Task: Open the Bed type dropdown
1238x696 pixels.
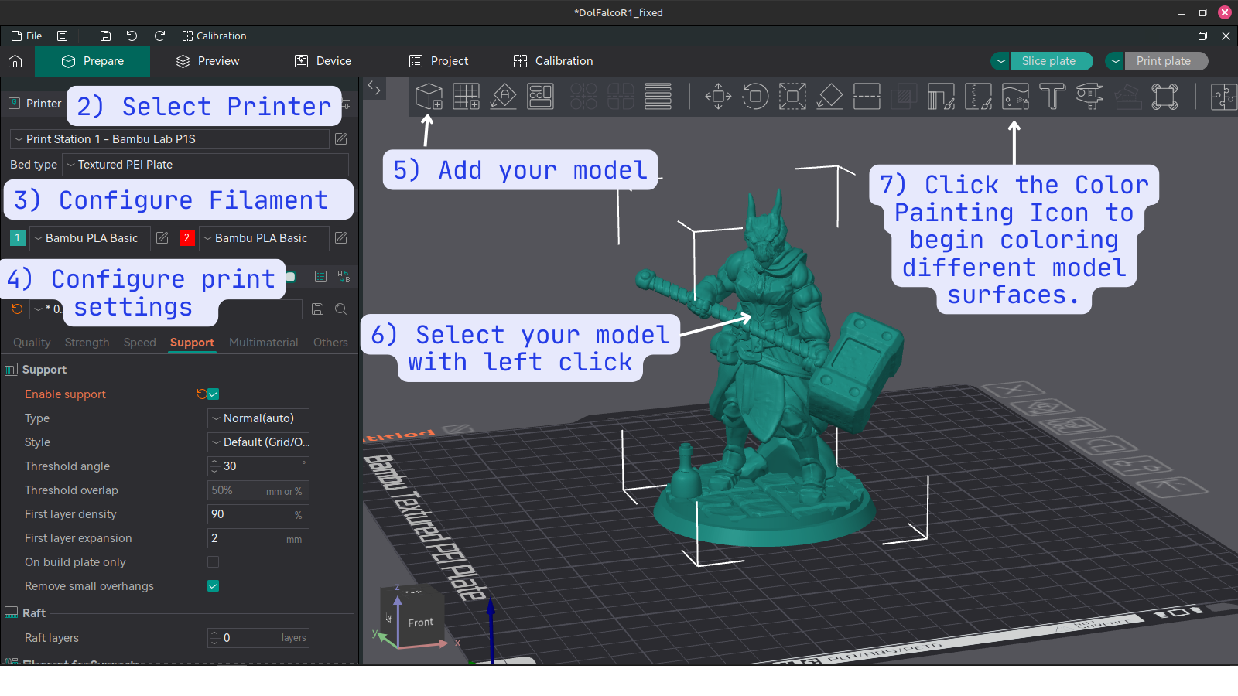Action: (205, 165)
